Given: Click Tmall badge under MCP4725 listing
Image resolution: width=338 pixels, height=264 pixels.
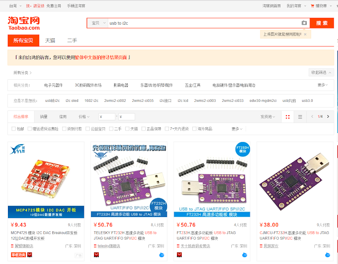Looking at the screenshot, I should [30, 255].
